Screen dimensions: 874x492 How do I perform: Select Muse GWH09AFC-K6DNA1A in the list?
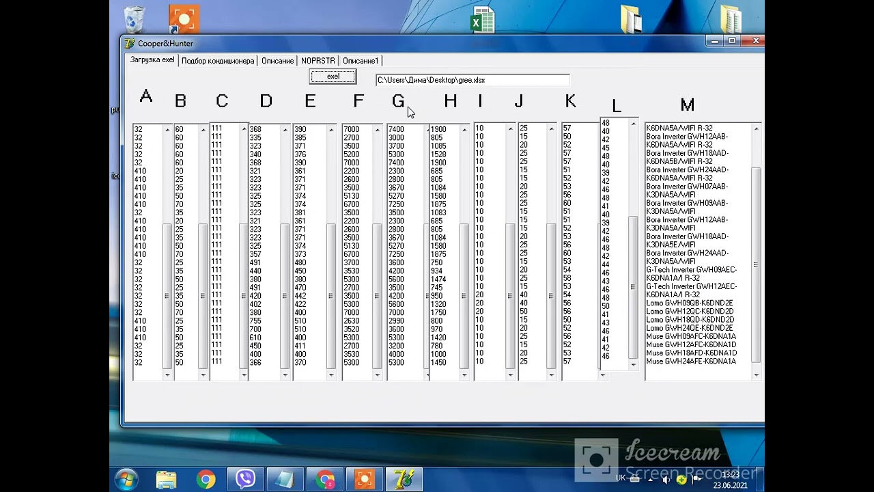point(691,336)
